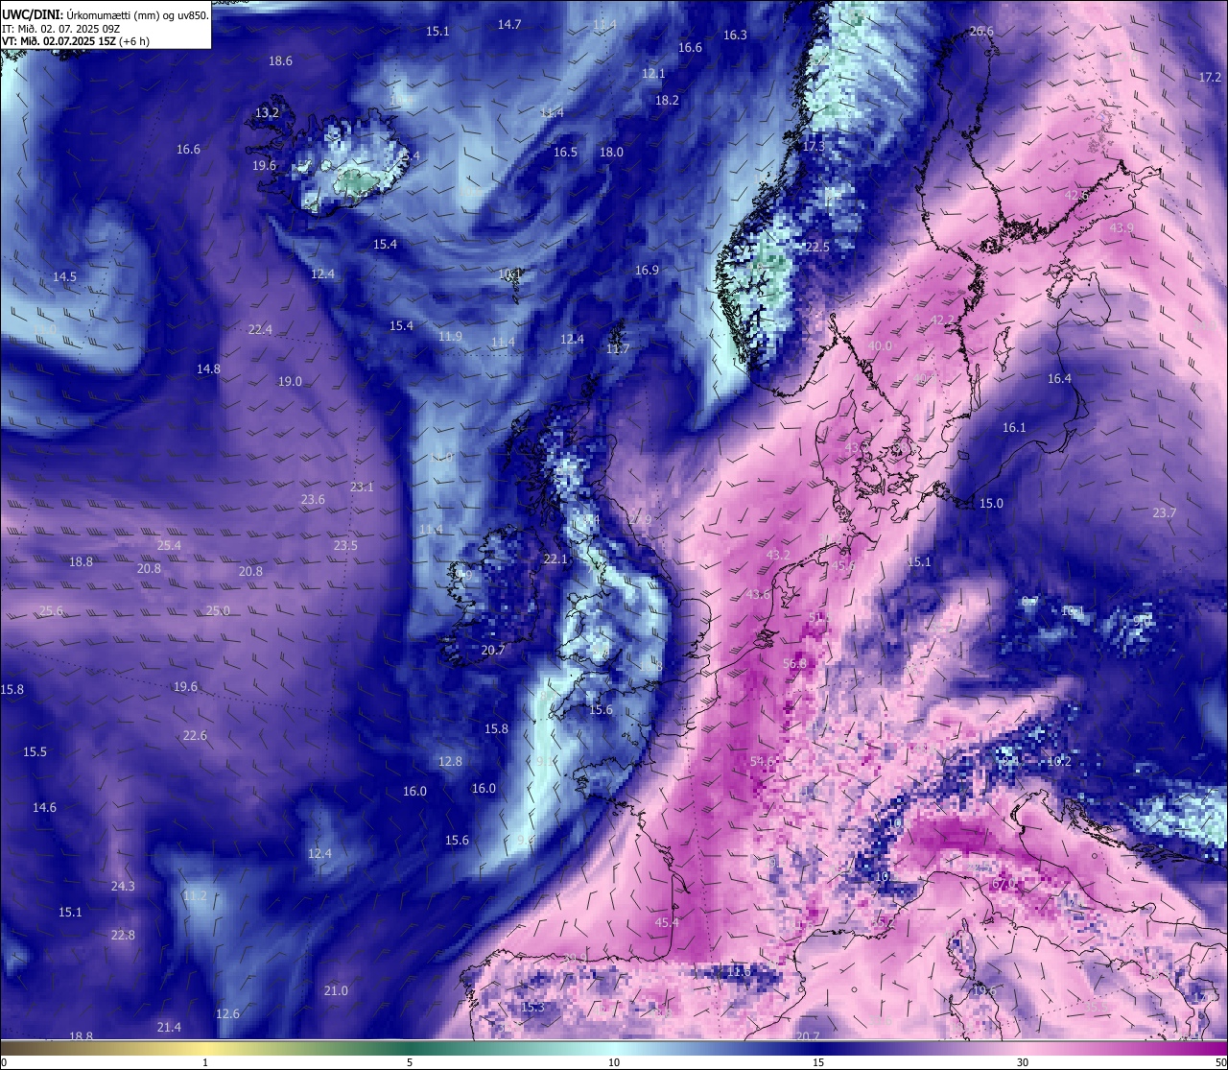Image resolution: width=1228 pixels, height=1070 pixels.
Task: Click the map value label '25.6'
Action: [x=51, y=610]
